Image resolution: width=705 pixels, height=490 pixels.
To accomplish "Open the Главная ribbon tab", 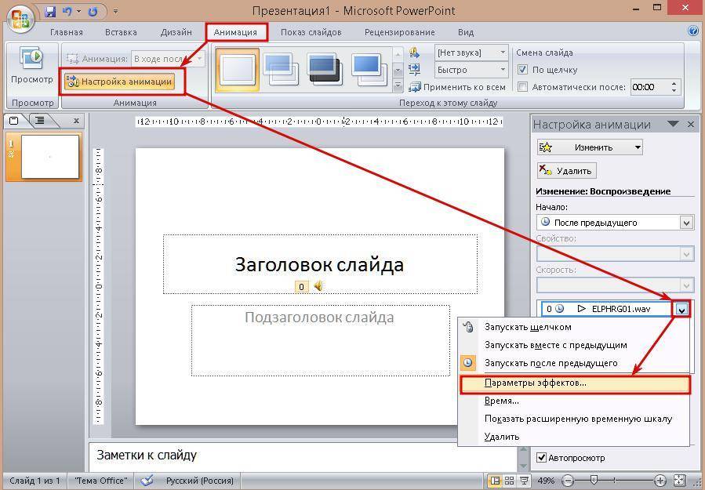I will point(67,32).
